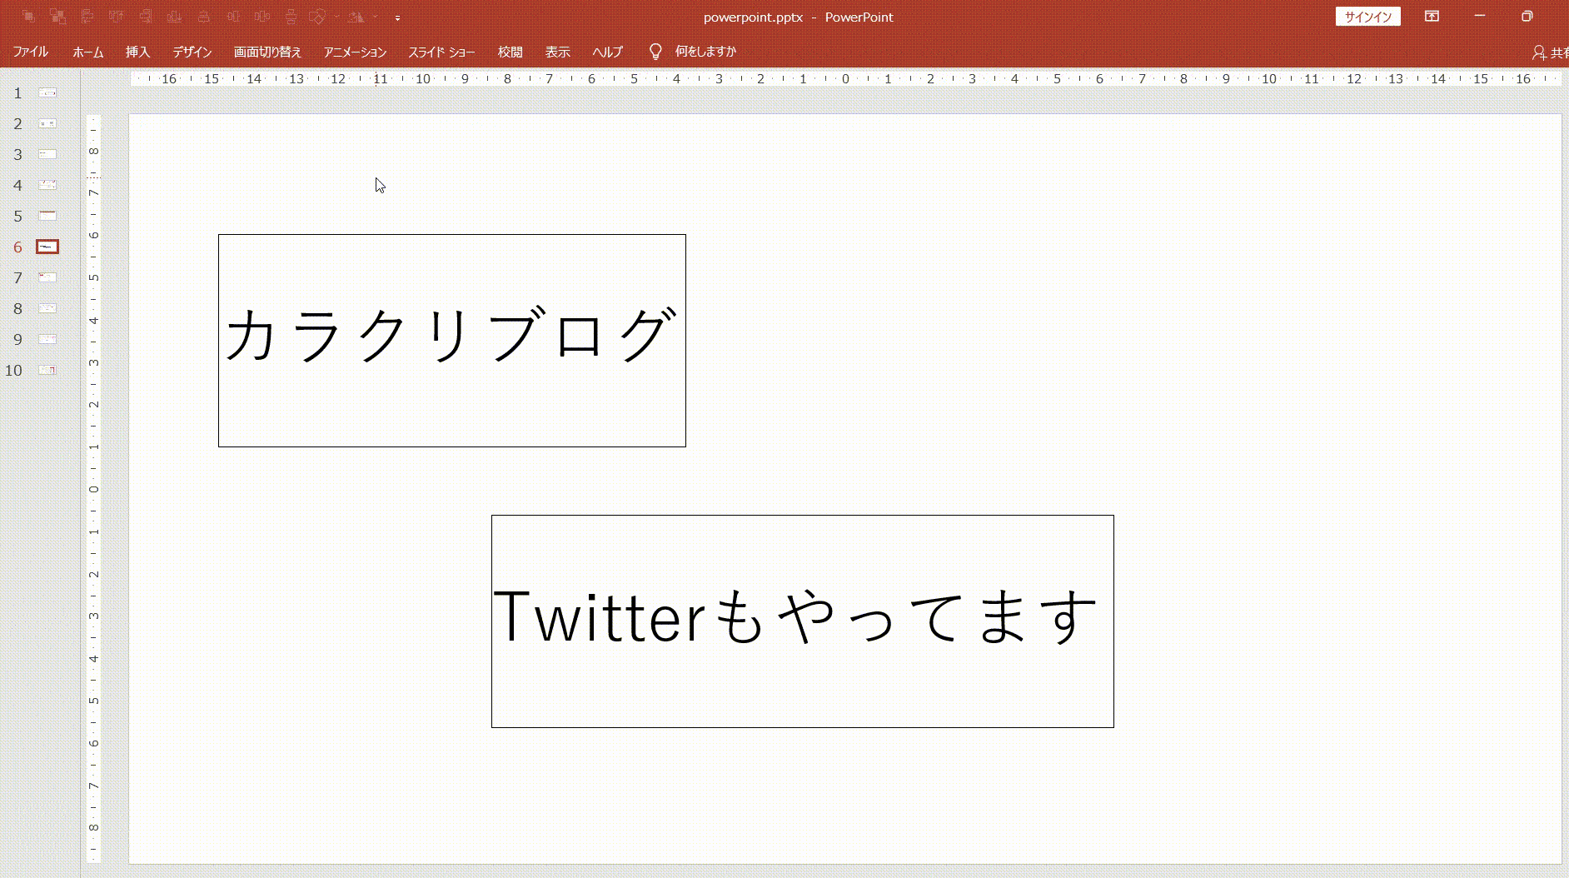Click the カラクリブログ text box
Image resolution: width=1569 pixels, height=878 pixels.
tap(452, 341)
